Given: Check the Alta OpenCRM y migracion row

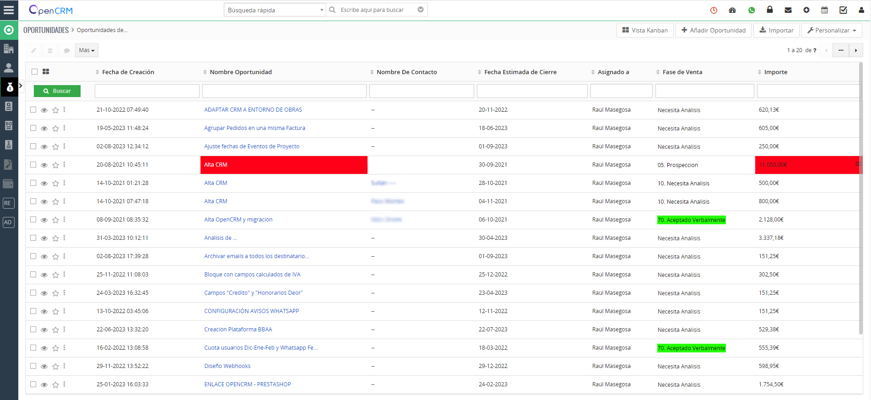Looking at the screenshot, I should (x=33, y=219).
